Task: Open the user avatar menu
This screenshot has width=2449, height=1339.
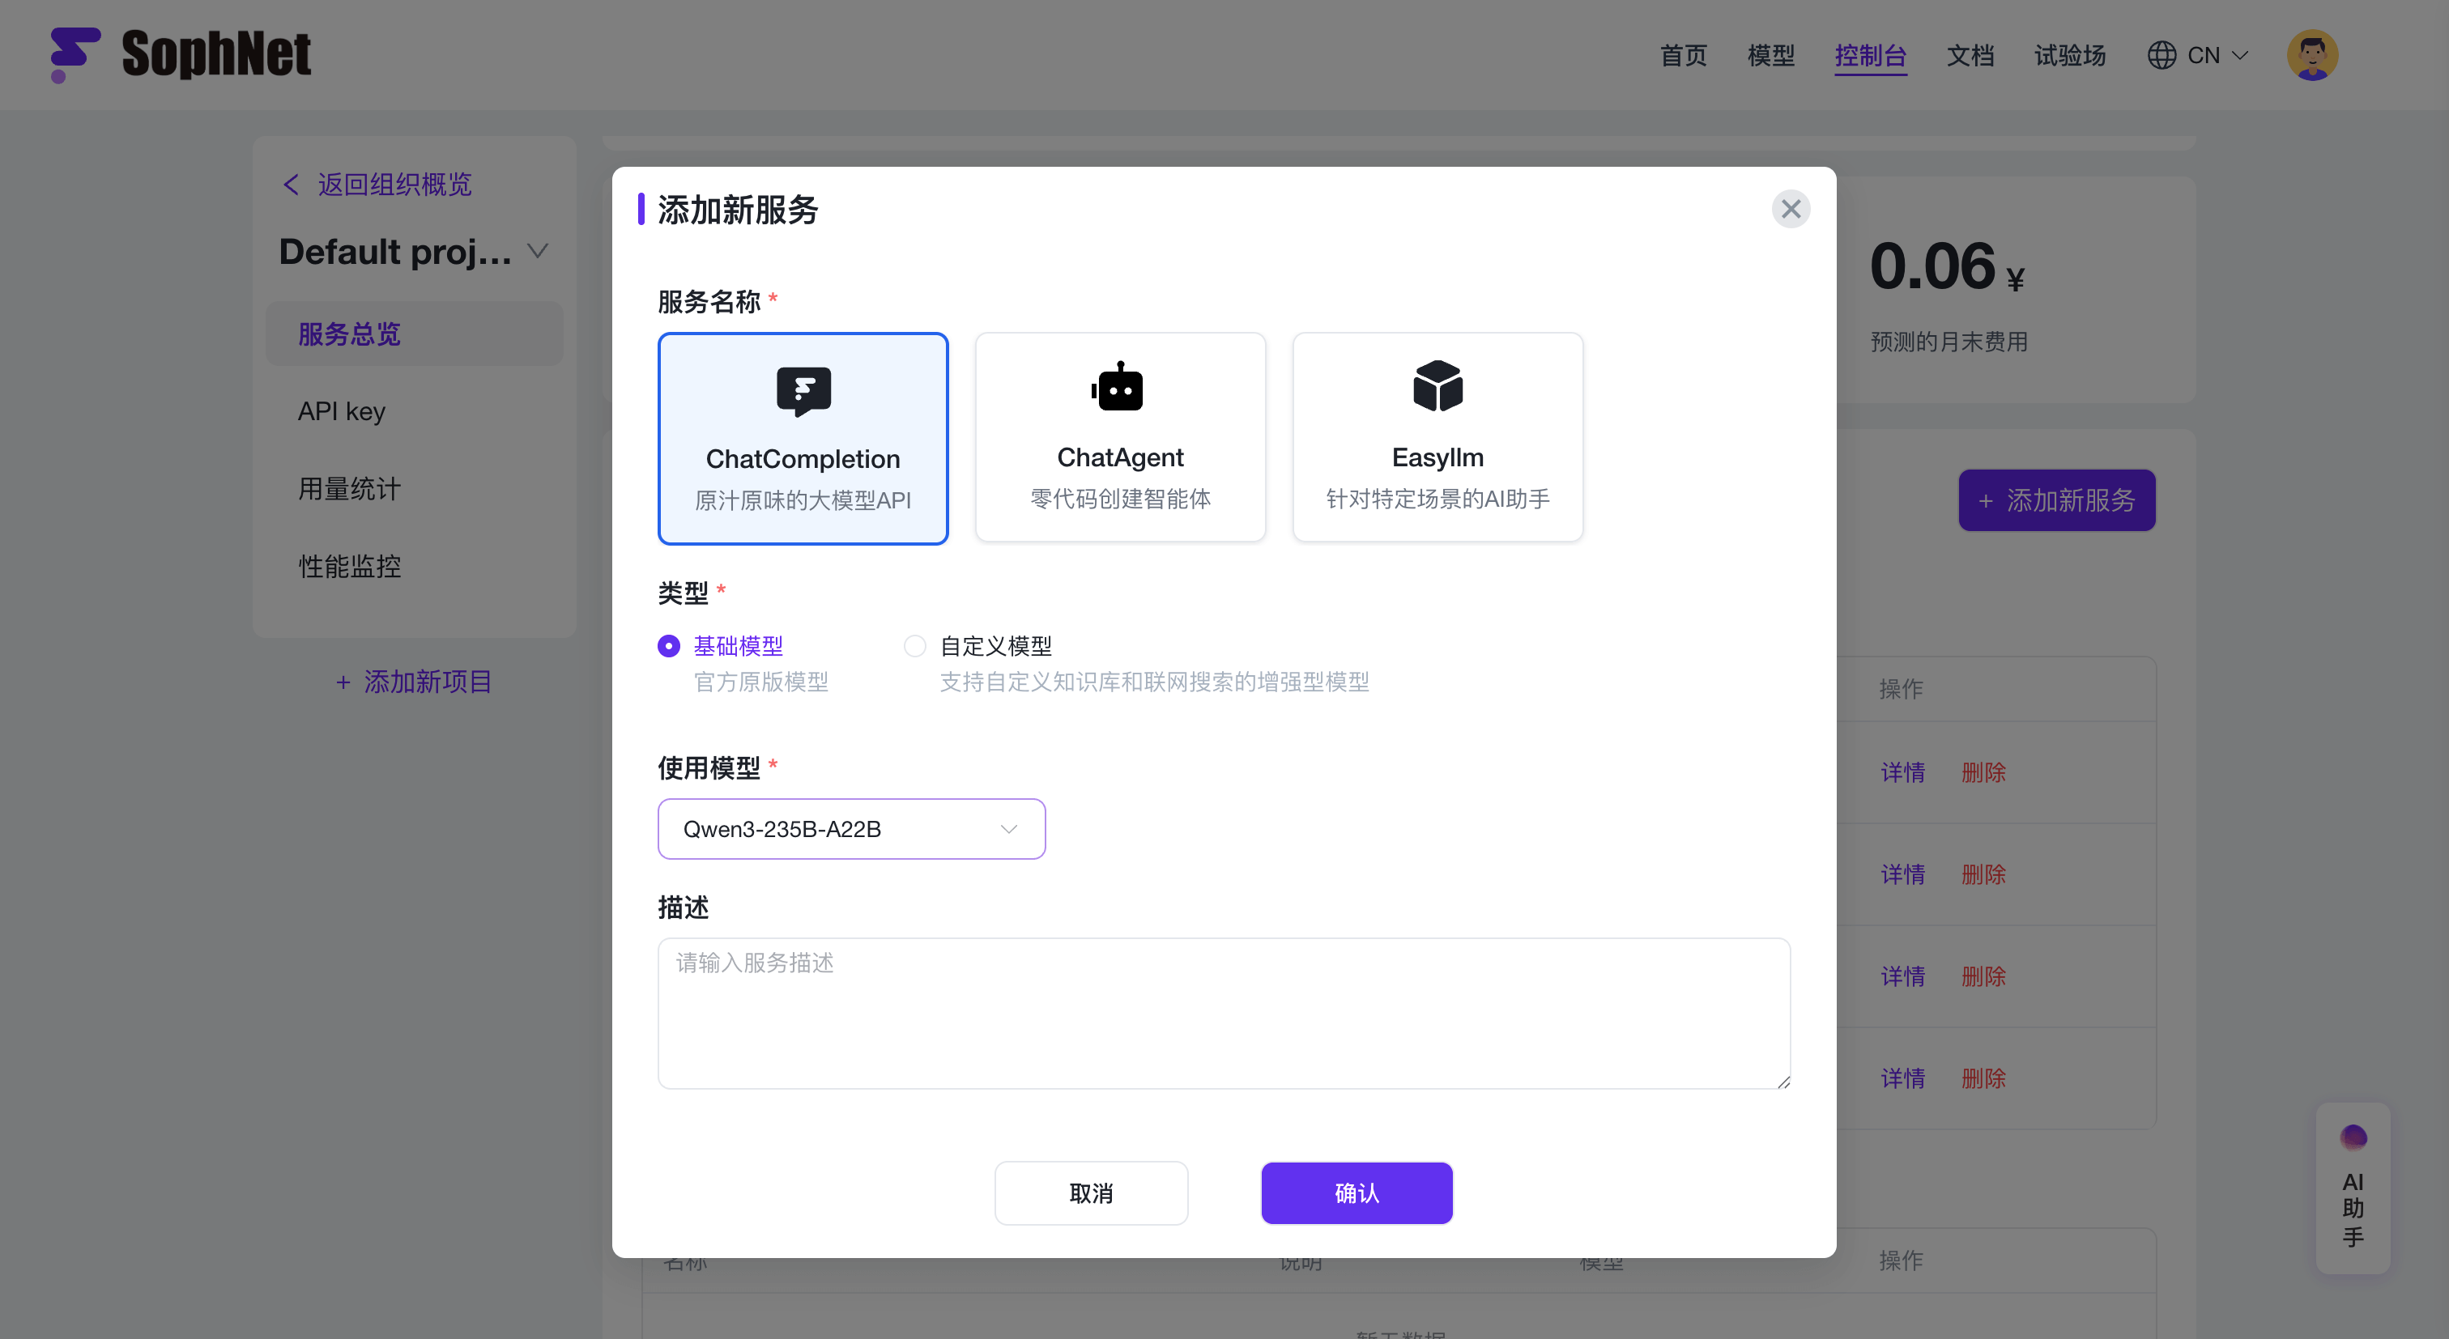Action: pyautogui.click(x=2312, y=55)
